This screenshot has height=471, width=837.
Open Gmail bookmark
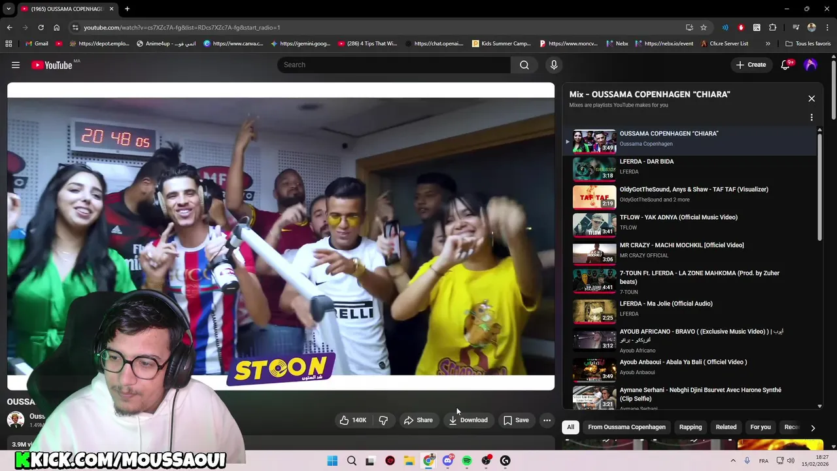pyautogui.click(x=37, y=44)
